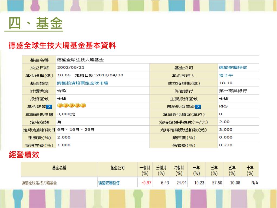Click the 單筆最低申購 label cell

point(39,114)
